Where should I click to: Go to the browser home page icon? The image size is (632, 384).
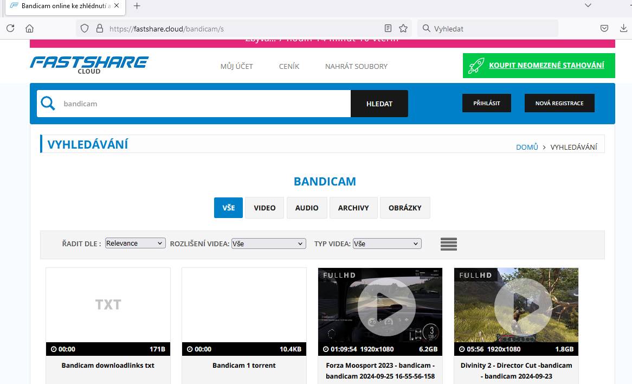(29, 28)
